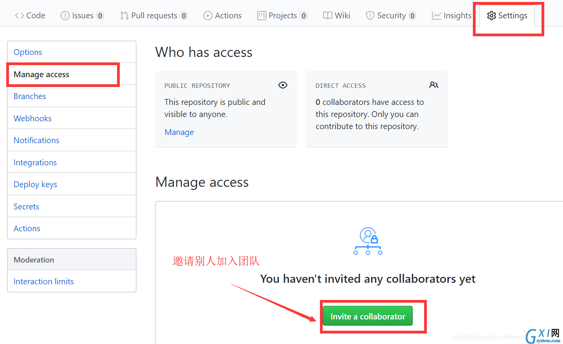Click the Actions play icon in top navigation
Screen dimensions: 563x344
pos(208,16)
